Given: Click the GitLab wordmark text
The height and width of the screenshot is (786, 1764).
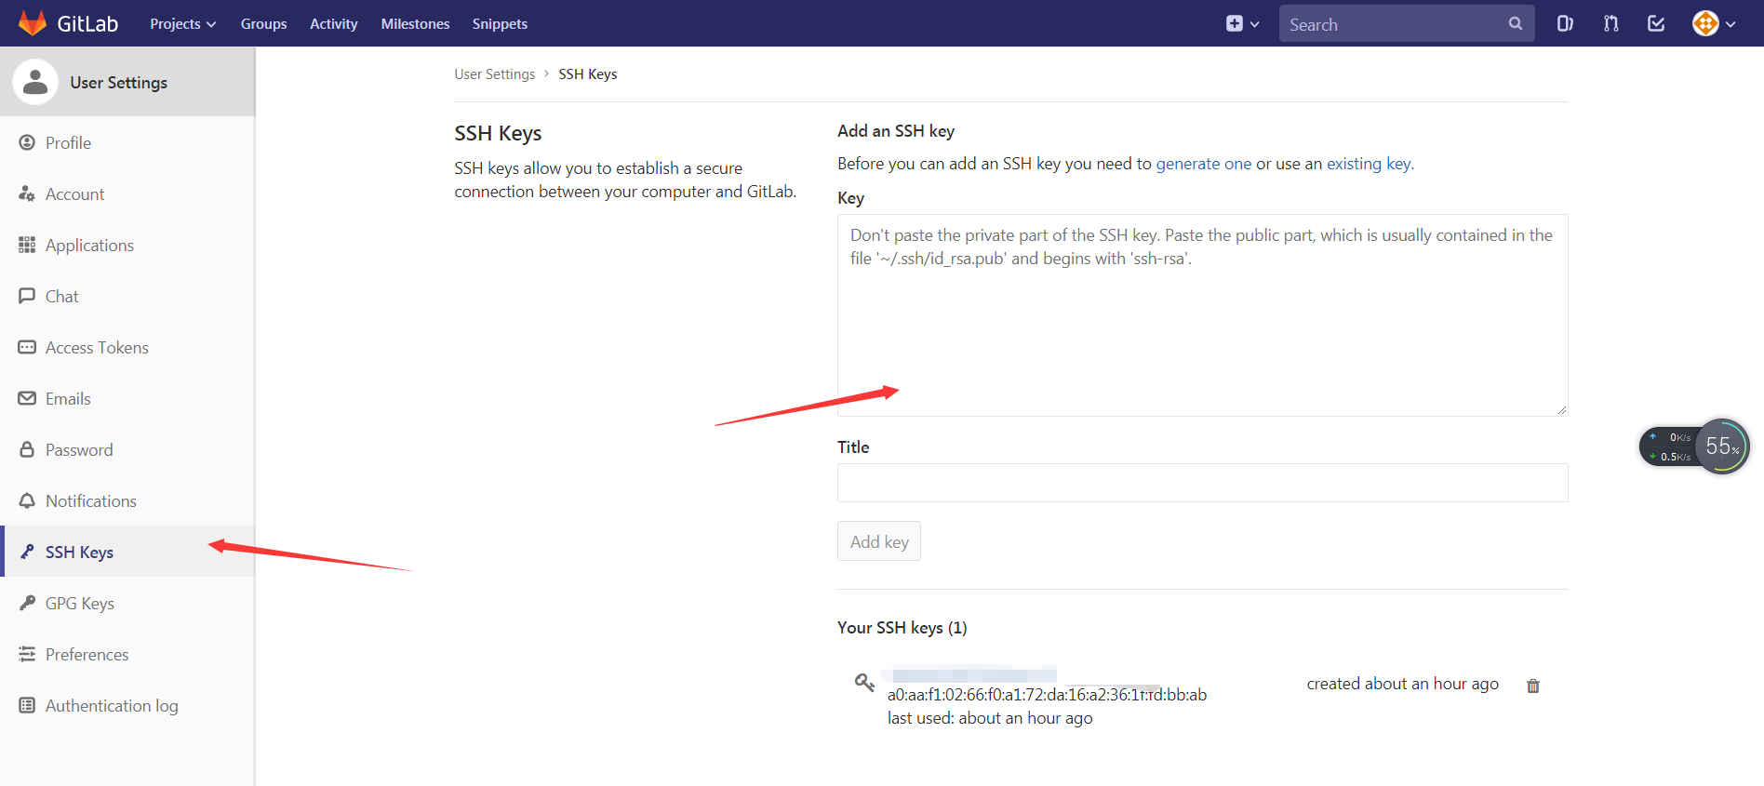Looking at the screenshot, I should (87, 23).
